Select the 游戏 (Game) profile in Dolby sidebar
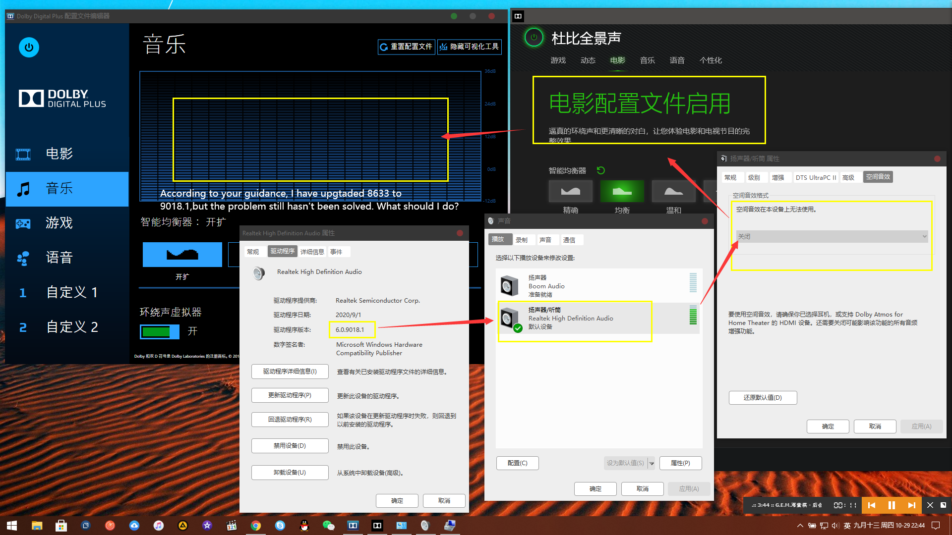 [67, 223]
